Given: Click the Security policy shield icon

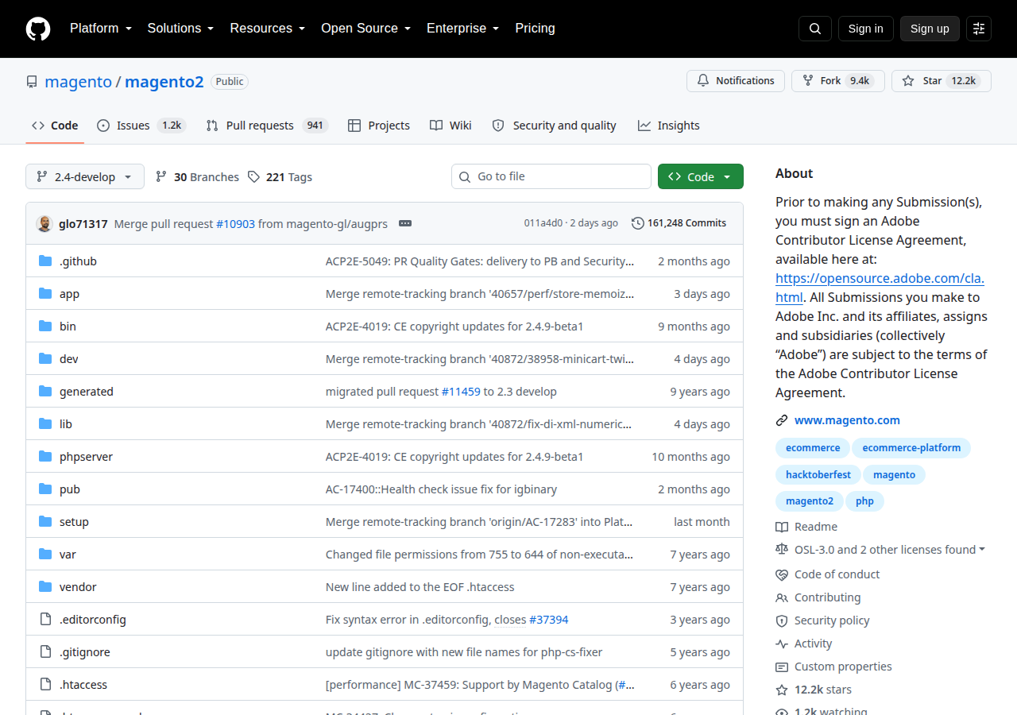Looking at the screenshot, I should click(782, 620).
